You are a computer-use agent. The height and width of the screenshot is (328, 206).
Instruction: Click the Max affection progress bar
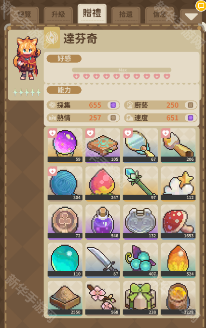coord(122,70)
